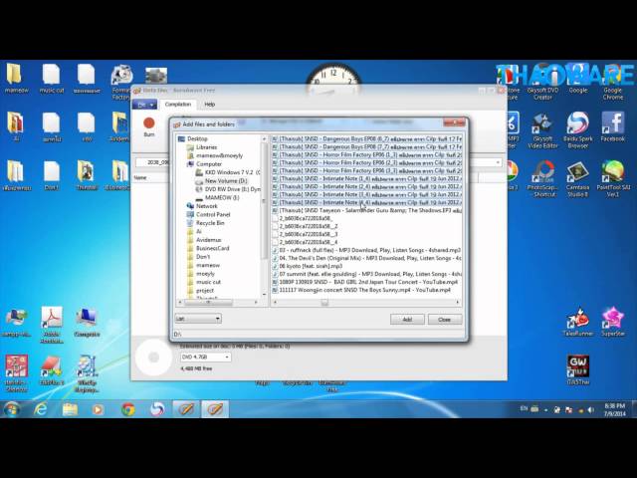The width and height of the screenshot is (637, 478).
Task: Click the Windows Start orb
Action: 12,409
